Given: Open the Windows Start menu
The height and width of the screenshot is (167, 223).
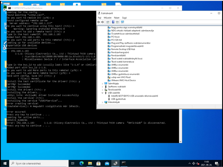Looking at the screenshot, I should (x=5, y=163).
